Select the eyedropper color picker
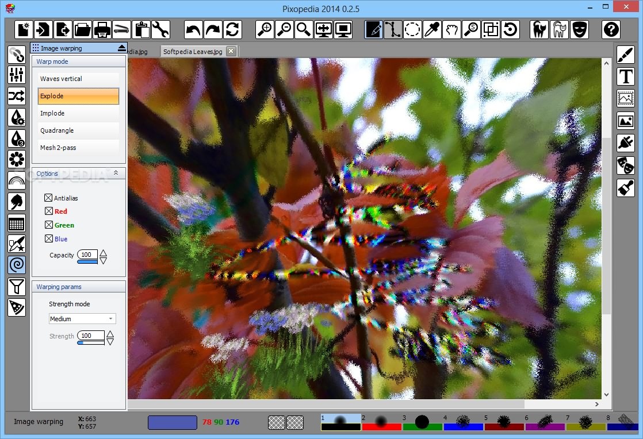The width and height of the screenshot is (643, 439). [x=433, y=29]
